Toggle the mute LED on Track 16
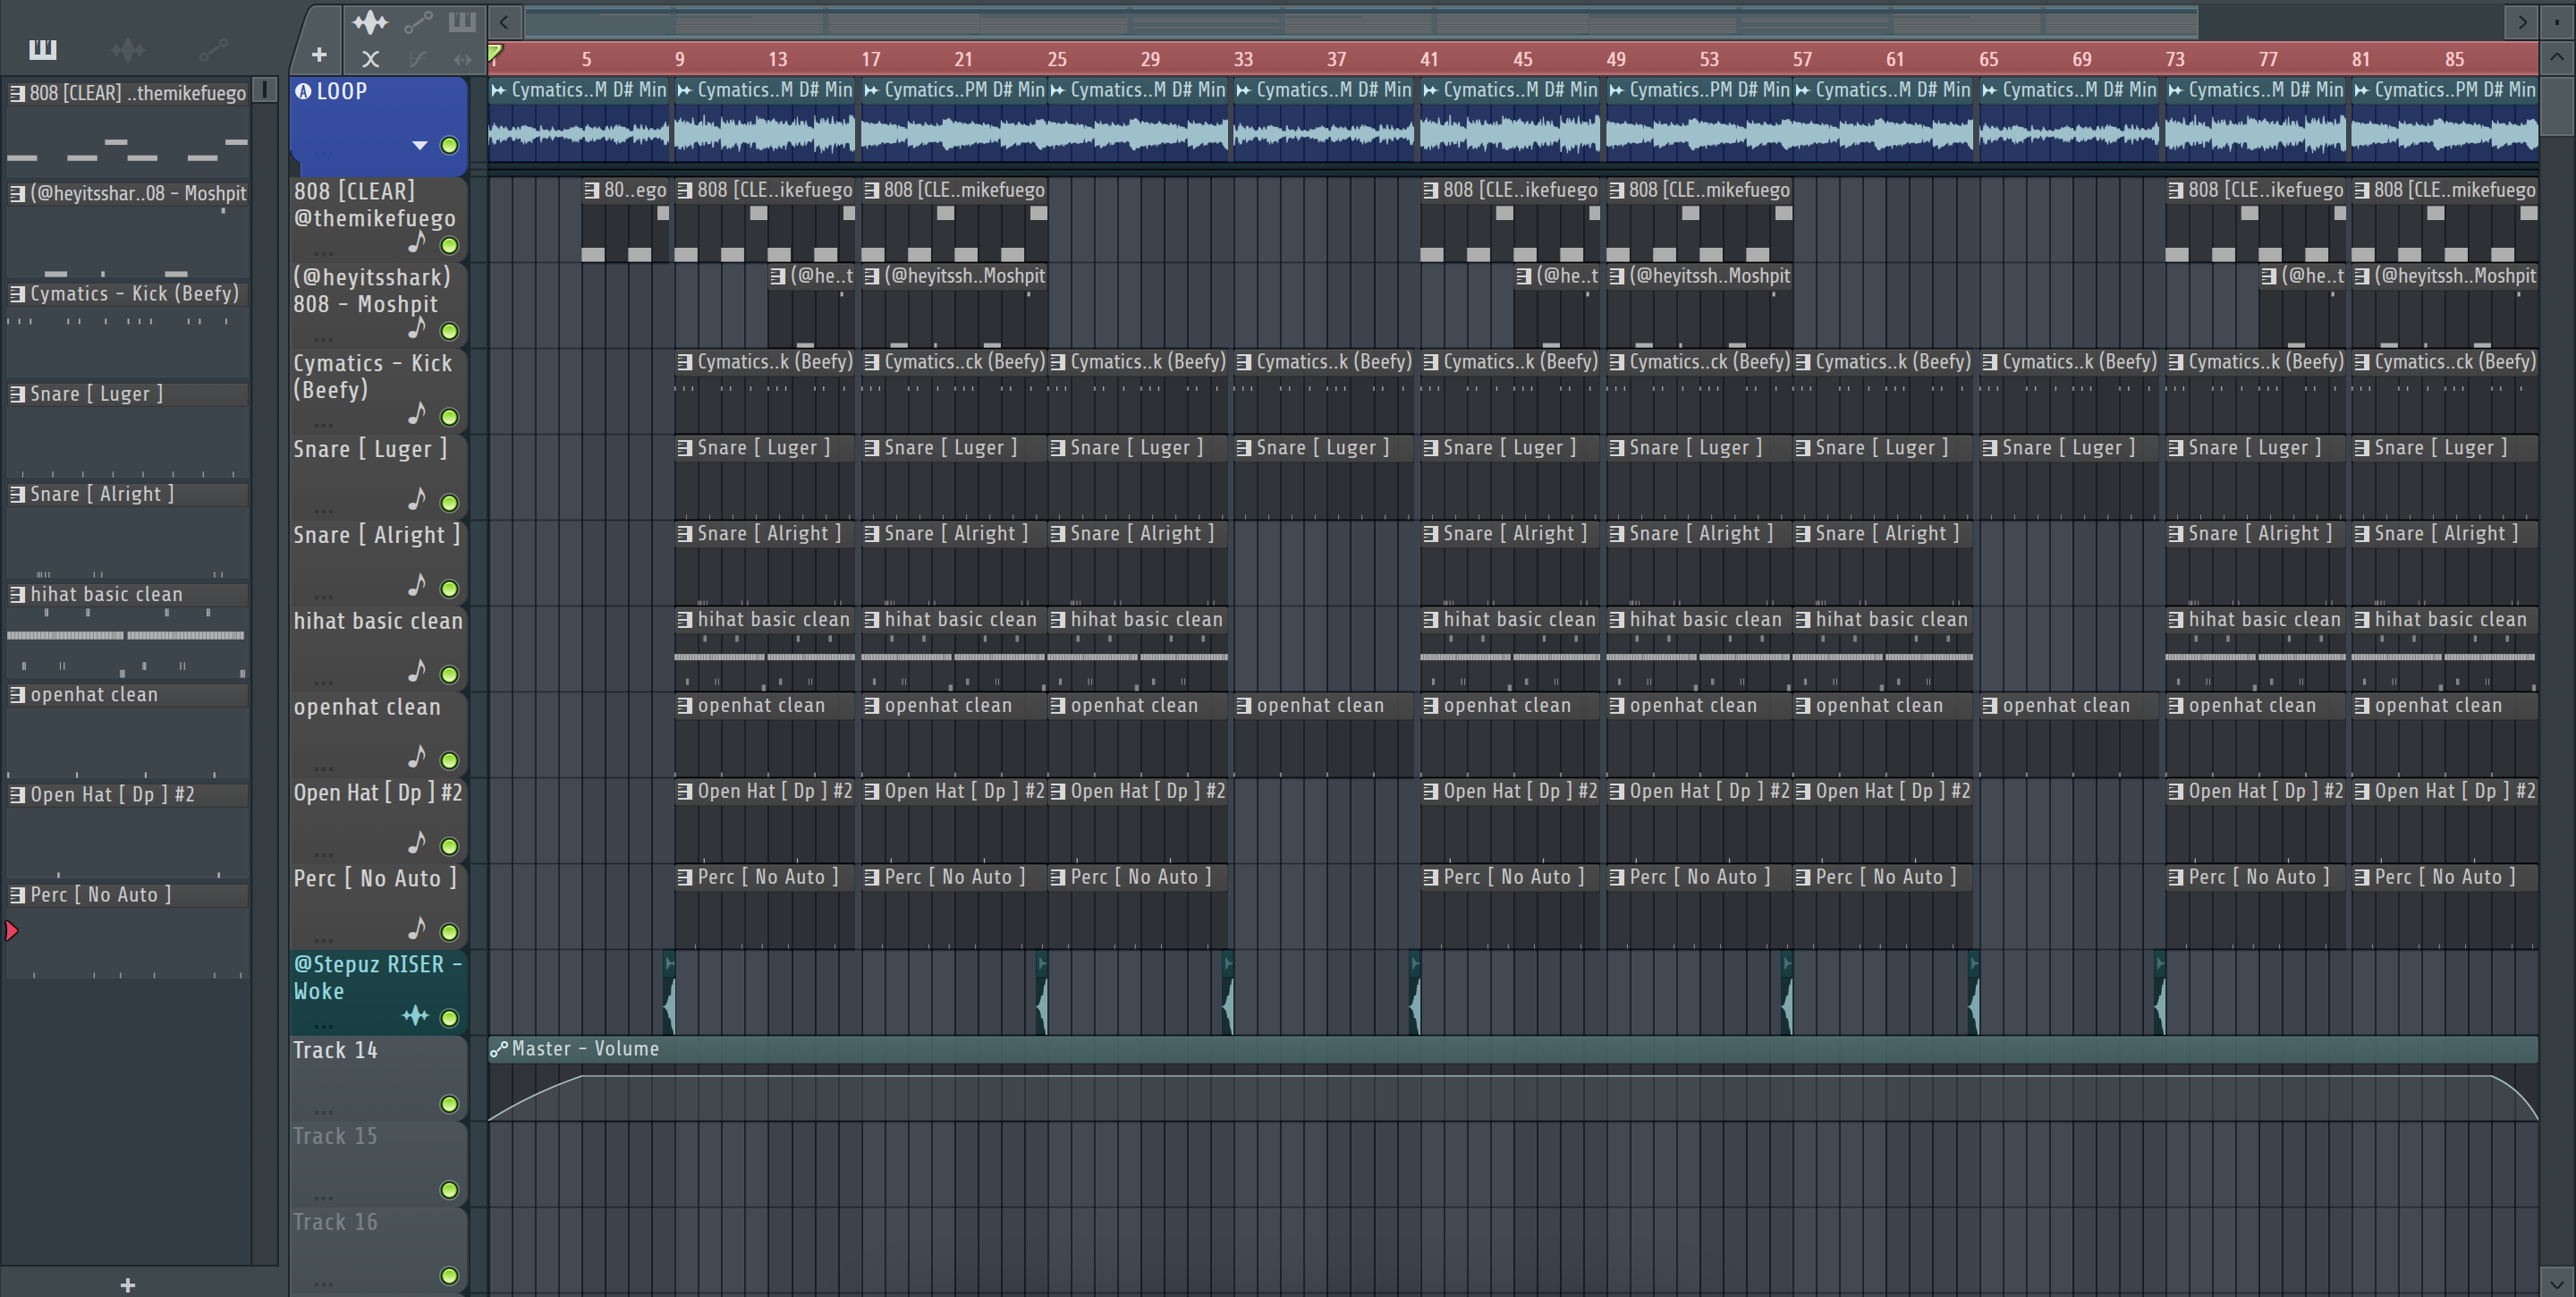2576x1297 pixels. point(450,1276)
